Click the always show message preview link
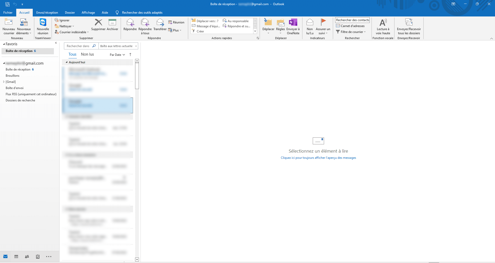The image size is (495, 263). 318,158
